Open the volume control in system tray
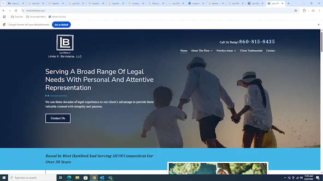Image resolution: width=323 pixels, height=181 pixels. click(x=301, y=178)
